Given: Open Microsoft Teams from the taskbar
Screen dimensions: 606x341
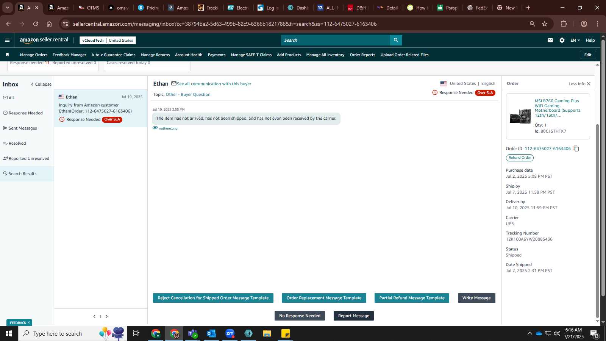Looking at the screenshot, I should [193, 333].
